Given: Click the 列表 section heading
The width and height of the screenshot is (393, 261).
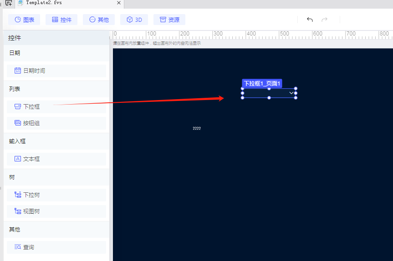Looking at the screenshot, I should [x=15, y=89].
